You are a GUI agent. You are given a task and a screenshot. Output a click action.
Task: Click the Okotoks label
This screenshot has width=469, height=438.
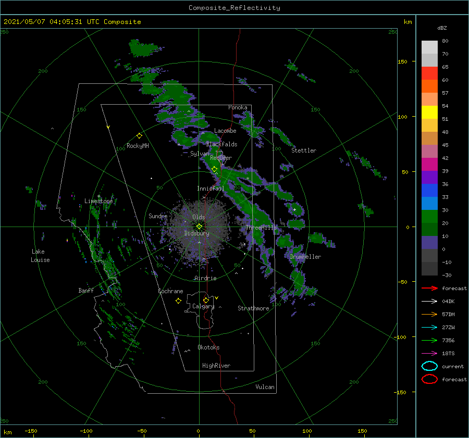[x=208, y=347]
